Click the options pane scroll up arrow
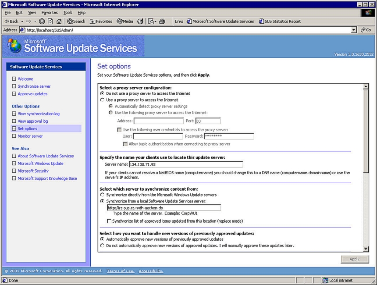 [x=366, y=86]
